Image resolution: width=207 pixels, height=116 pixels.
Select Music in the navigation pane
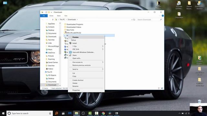[x=50, y=49]
